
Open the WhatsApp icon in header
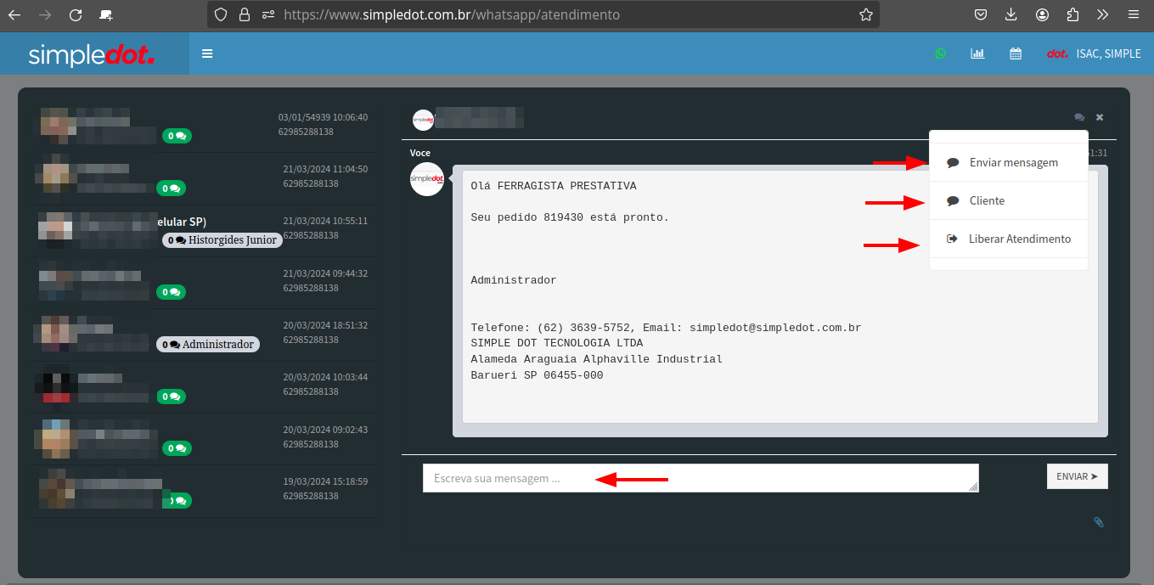point(940,53)
